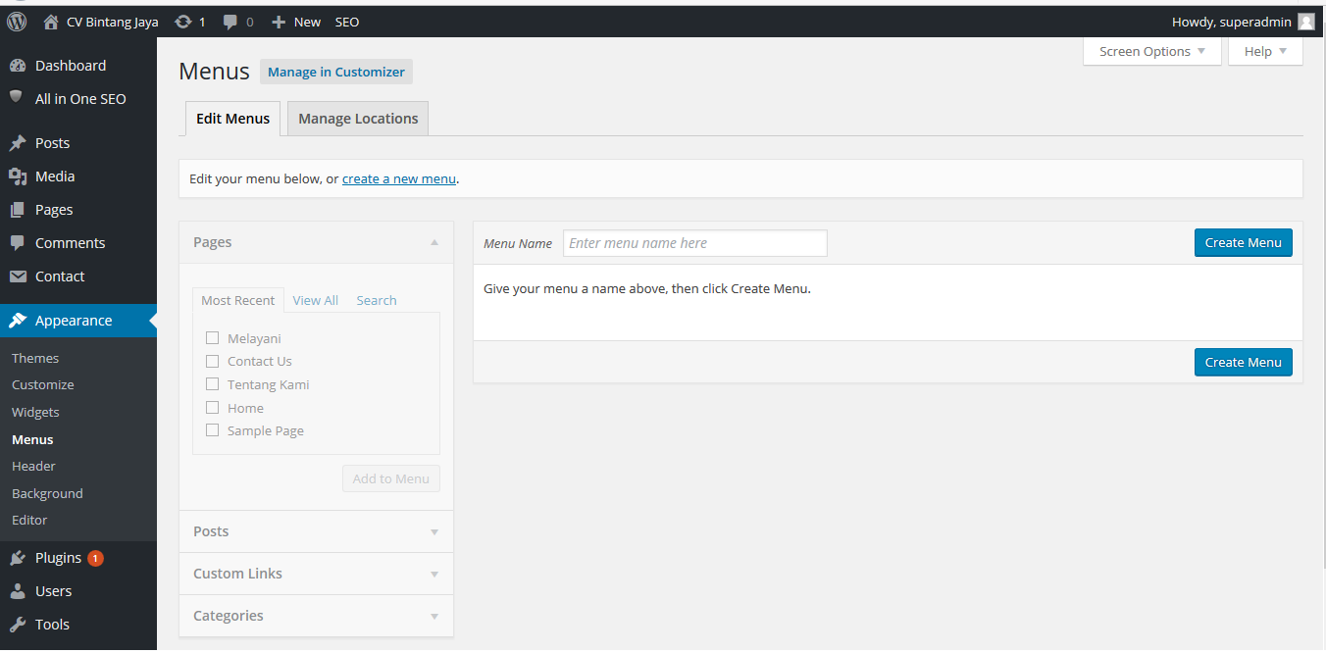The width and height of the screenshot is (1326, 653).
Task: Click Manage in Customizer button
Action: [336, 72]
